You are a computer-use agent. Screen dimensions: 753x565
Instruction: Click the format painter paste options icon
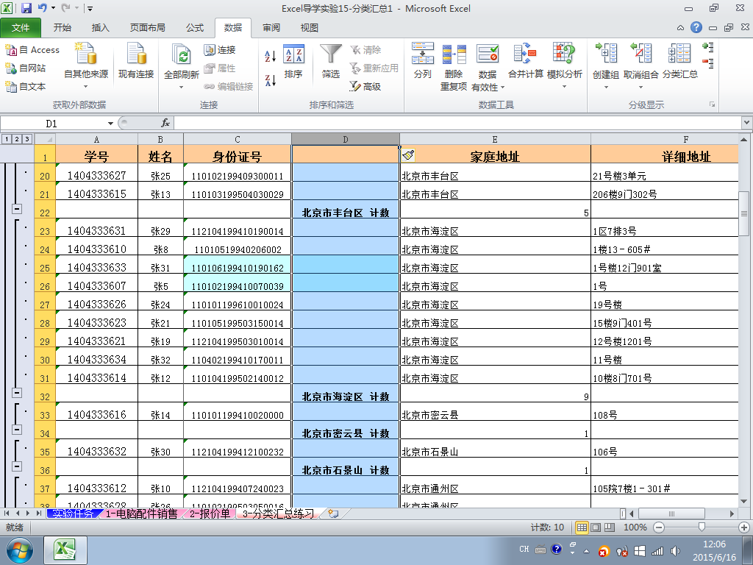pos(407,154)
